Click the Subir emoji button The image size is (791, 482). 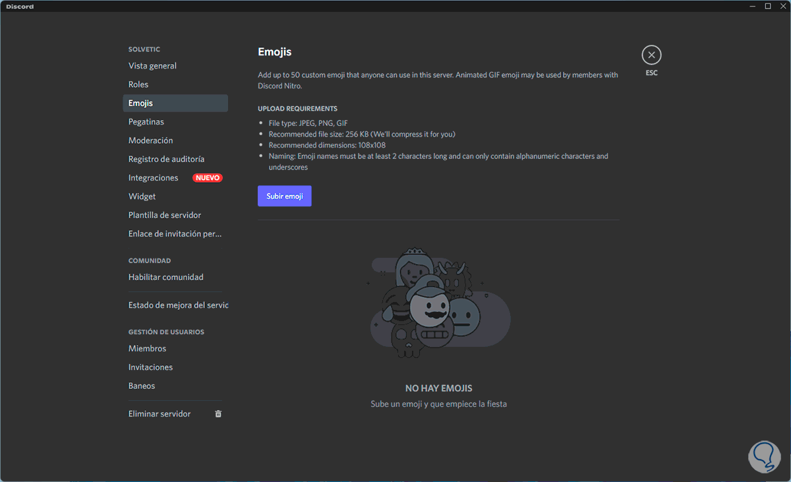pos(284,196)
